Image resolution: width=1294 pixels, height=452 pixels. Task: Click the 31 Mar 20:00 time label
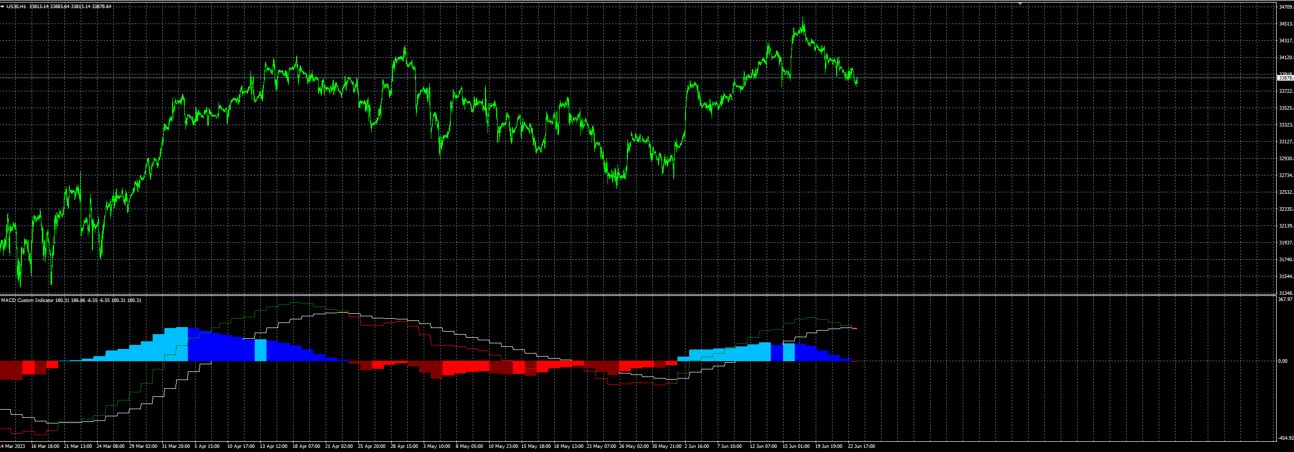[176, 446]
